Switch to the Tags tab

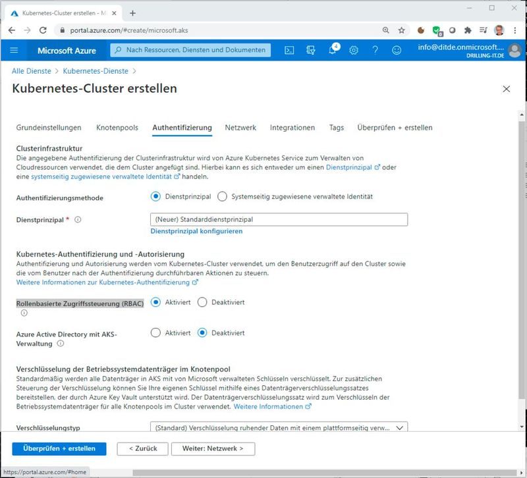pyautogui.click(x=337, y=128)
